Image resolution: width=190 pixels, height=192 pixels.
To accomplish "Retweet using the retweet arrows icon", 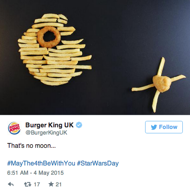I will coord(28,184).
